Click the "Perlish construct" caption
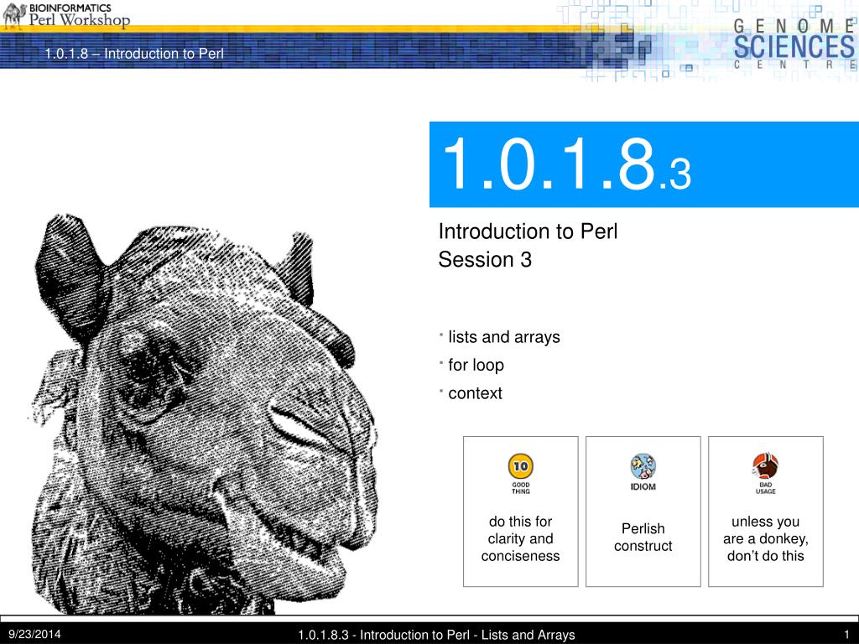Screen dimensions: 859x644 (643, 538)
